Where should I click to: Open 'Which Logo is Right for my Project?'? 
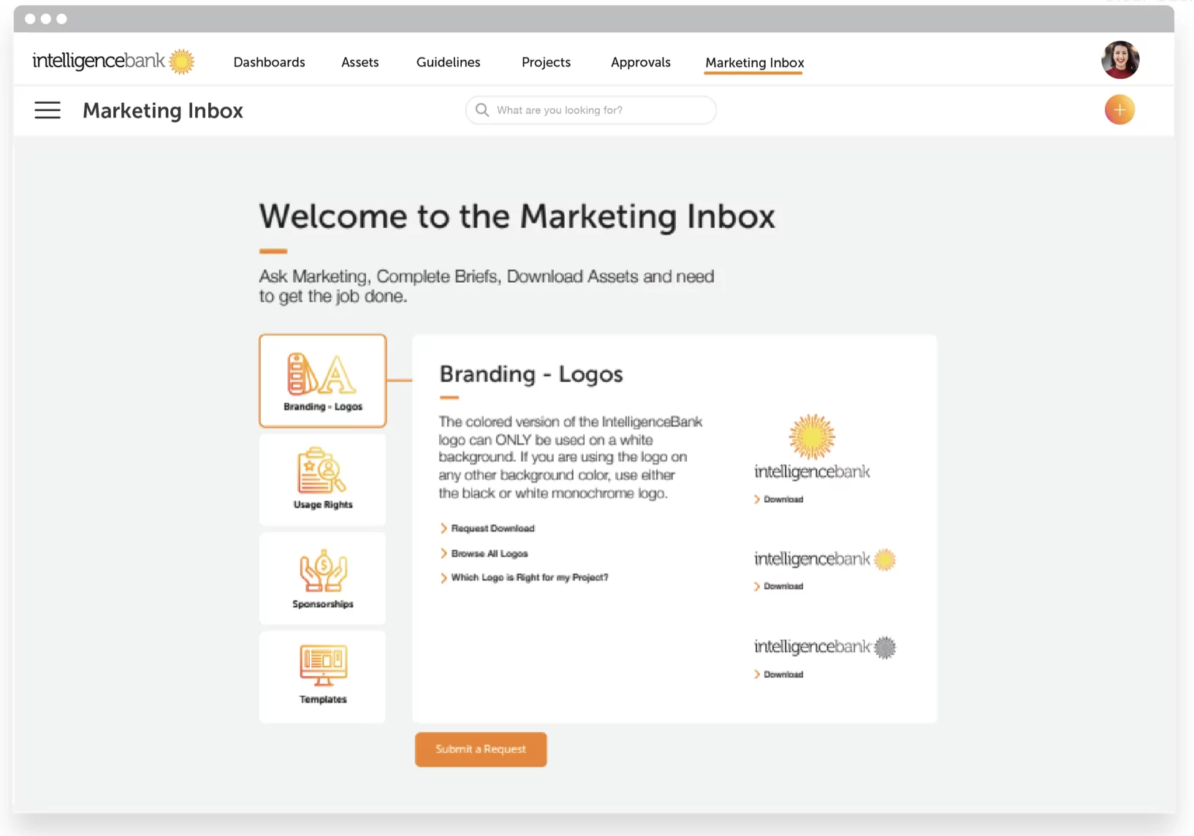(523, 577)
